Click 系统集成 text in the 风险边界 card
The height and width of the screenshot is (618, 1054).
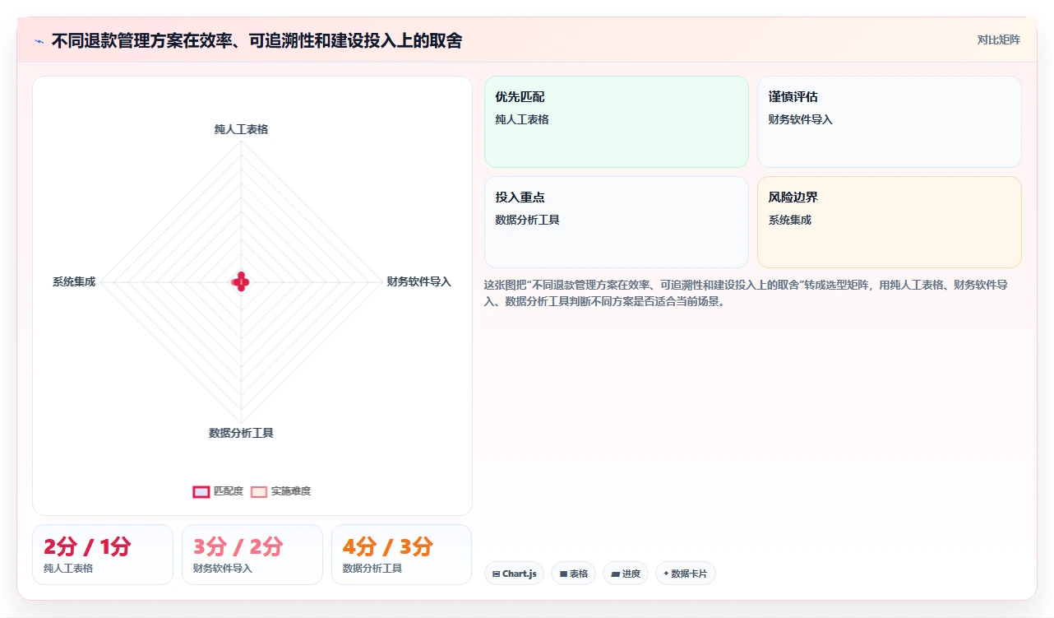[790, 220]
